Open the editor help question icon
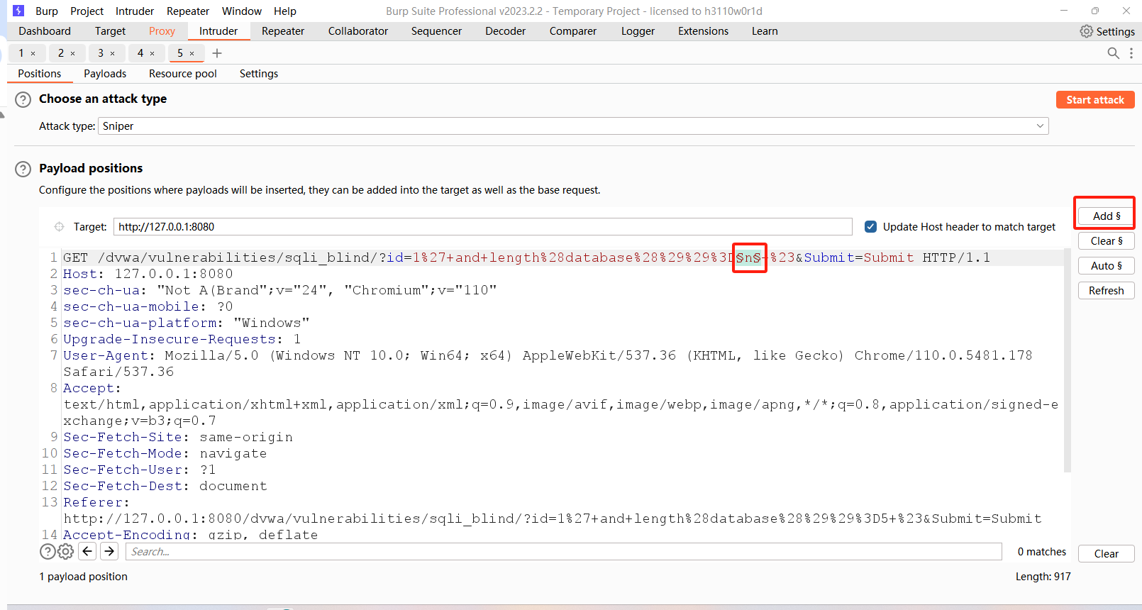The width and height of the screenshot is (1142, 610). click(x=48, y=551)
